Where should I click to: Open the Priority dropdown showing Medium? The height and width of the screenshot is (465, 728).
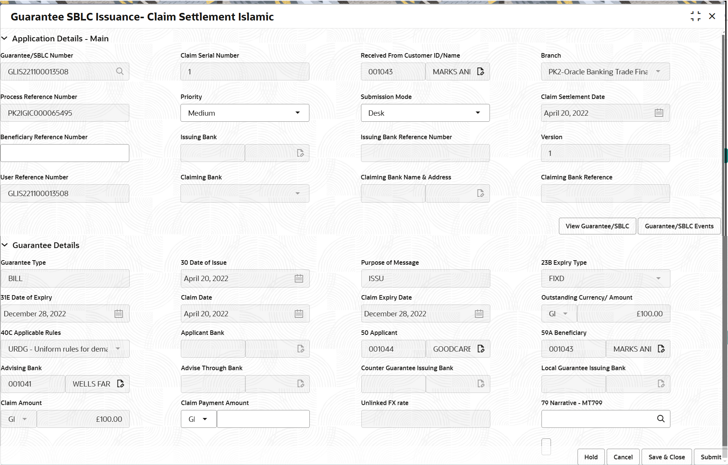[x=245, y=113]
